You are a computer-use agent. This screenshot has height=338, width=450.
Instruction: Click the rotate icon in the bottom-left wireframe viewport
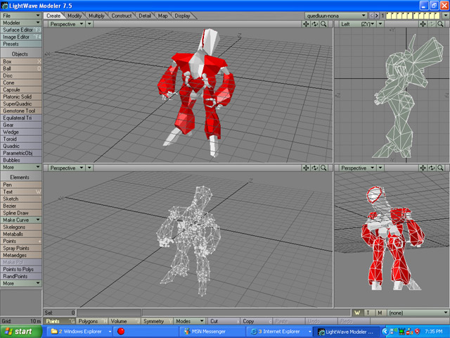(315, 168)
